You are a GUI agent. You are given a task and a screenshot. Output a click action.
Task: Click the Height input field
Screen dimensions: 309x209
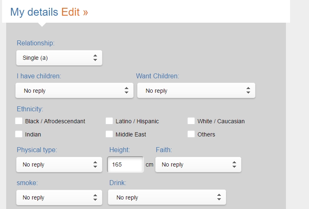[125, 164]
